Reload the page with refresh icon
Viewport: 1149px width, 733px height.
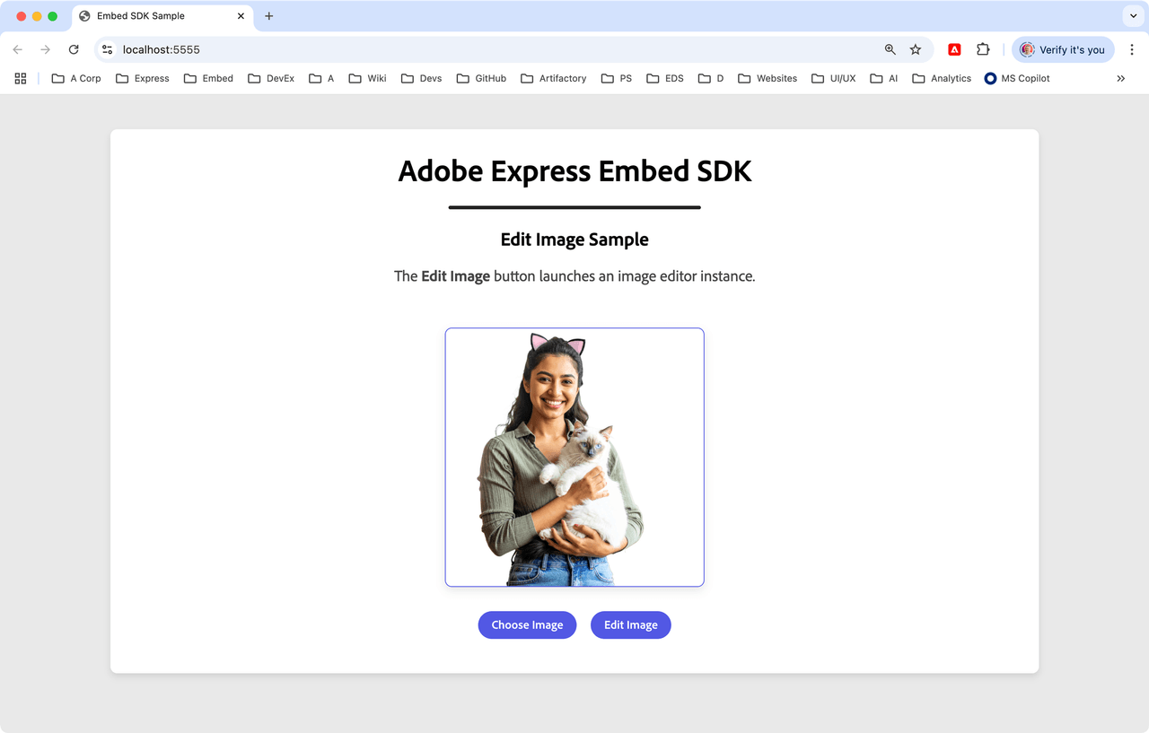(x=74, y=50)
